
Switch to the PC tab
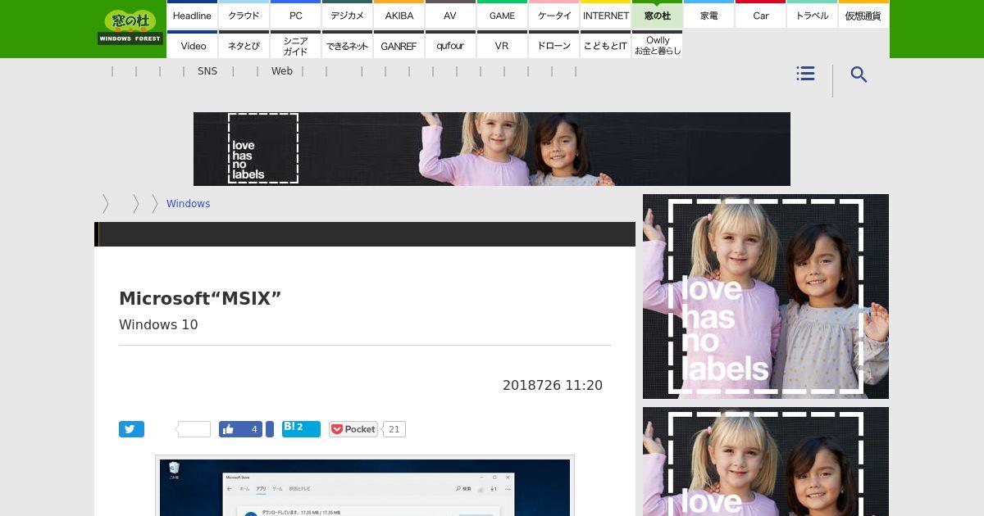point(295,15)
